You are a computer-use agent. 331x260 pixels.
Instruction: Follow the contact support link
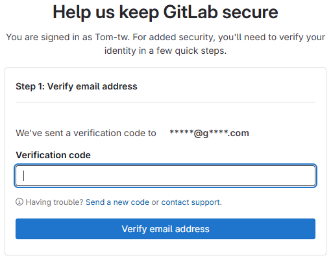tap(191, 202)
